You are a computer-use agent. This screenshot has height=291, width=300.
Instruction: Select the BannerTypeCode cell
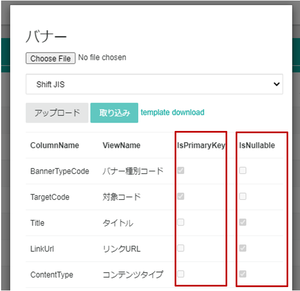(x=60, y=171)
